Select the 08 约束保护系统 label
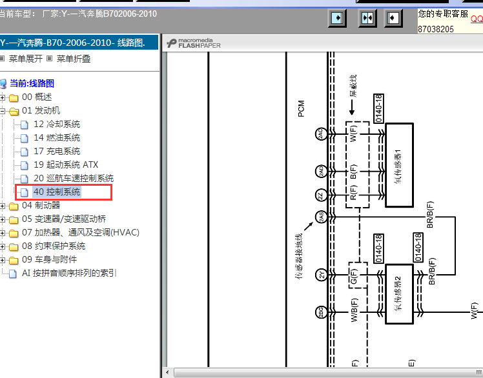Screen dimensions: 483x378 [x=54, y=246]
